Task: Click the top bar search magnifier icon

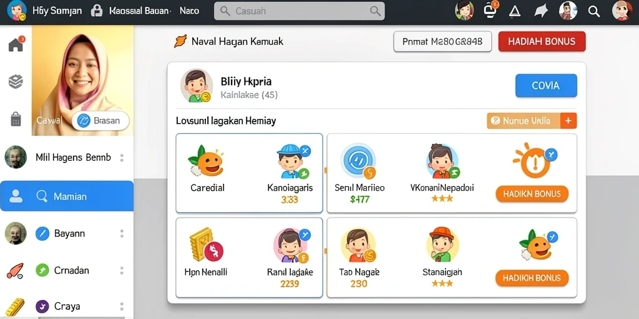Action: (594, 11)
